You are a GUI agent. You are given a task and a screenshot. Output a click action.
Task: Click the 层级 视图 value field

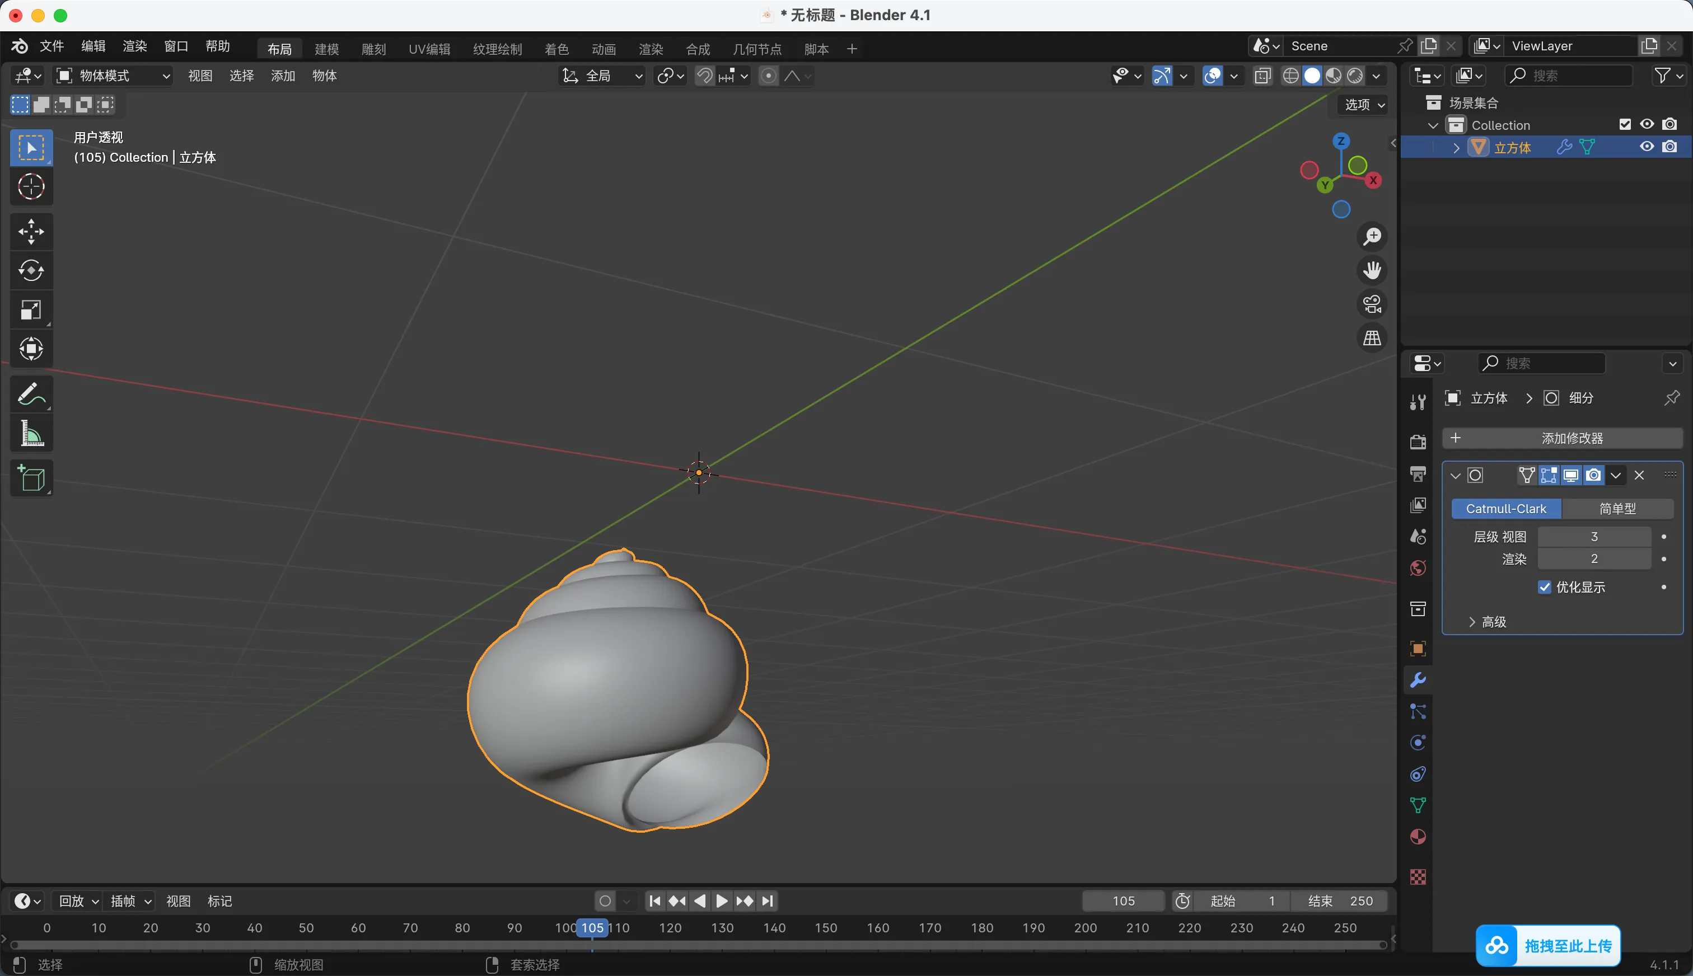pyautogui.click(x=1593, y=537)
